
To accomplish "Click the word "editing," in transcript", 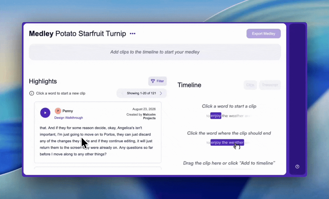I will 130,141.
